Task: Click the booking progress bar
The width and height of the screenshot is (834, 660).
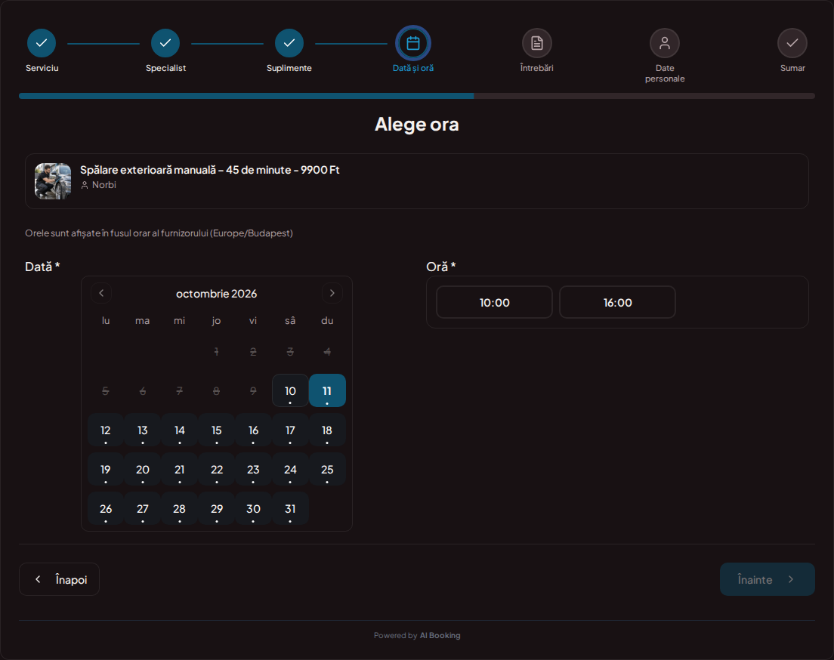Action: click(x=417, y=96)
